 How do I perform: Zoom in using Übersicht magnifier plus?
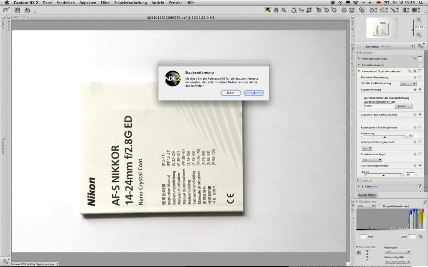click(x=418, y=20)
